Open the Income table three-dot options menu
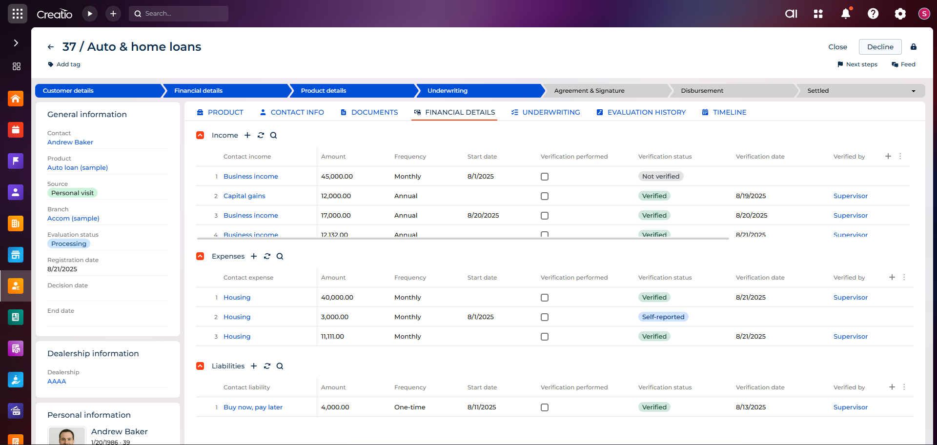The height and width of the screenshot is (445, 937). click(900, 156)
